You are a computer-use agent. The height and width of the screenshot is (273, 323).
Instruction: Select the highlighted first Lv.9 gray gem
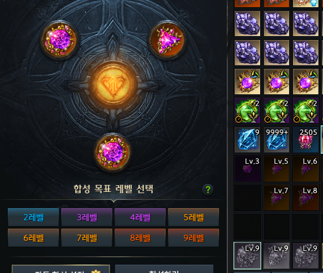(x=247, y=256)
